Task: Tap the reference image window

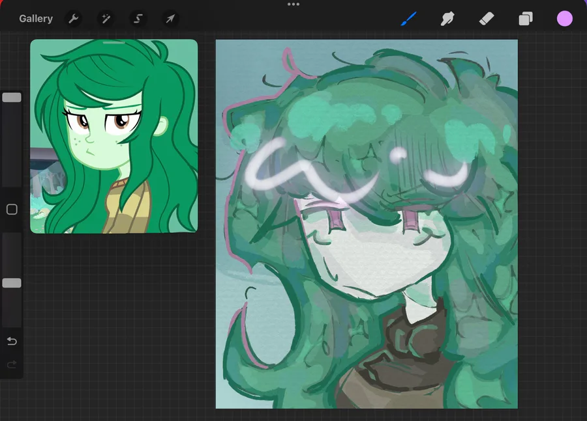Action: pyautogui.click(x=113, y=137)
